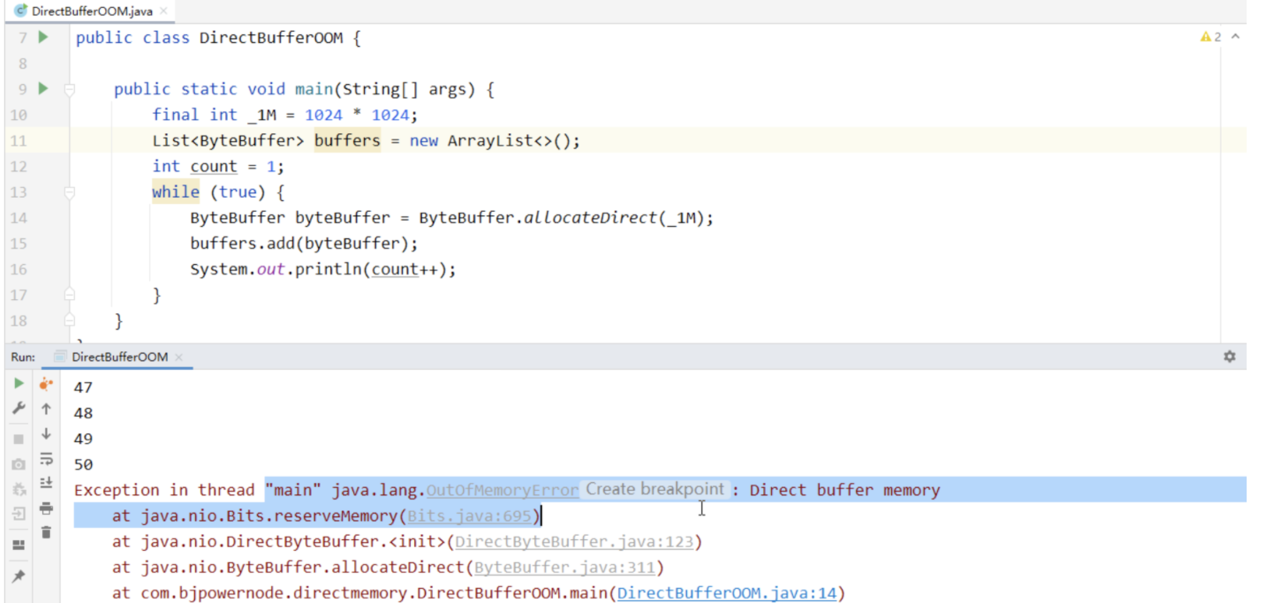Click console output line 48
Screen dimensions: 1263x603
point(83,413)
